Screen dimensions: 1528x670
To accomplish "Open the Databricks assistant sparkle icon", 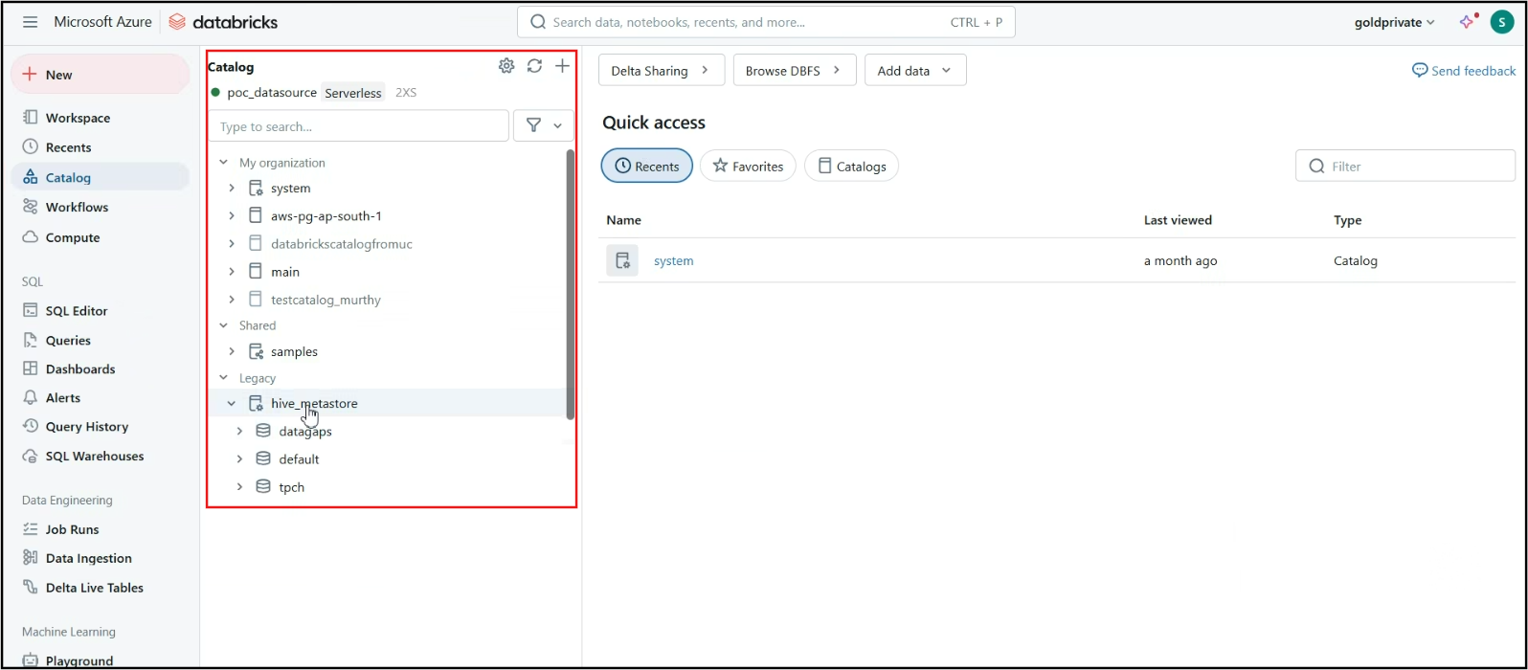I will tap(1468, 22).
